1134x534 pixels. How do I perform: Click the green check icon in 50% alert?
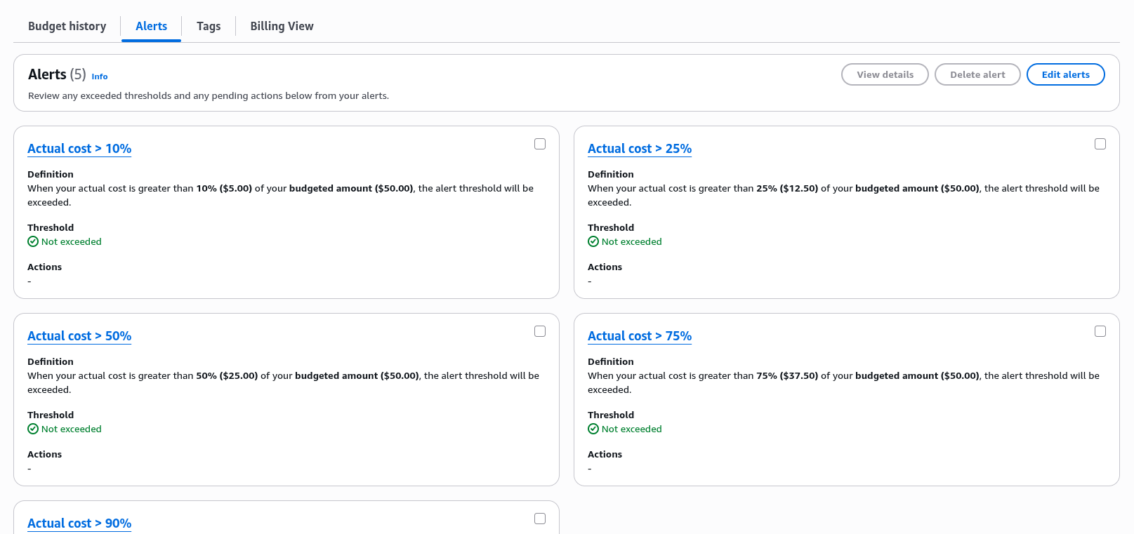pyautogui.click(x=33, y=429)
